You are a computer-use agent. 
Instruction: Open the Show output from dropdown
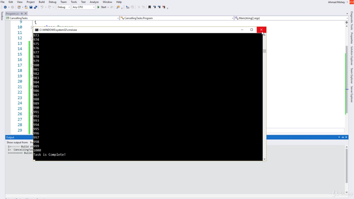click(31, 142)
